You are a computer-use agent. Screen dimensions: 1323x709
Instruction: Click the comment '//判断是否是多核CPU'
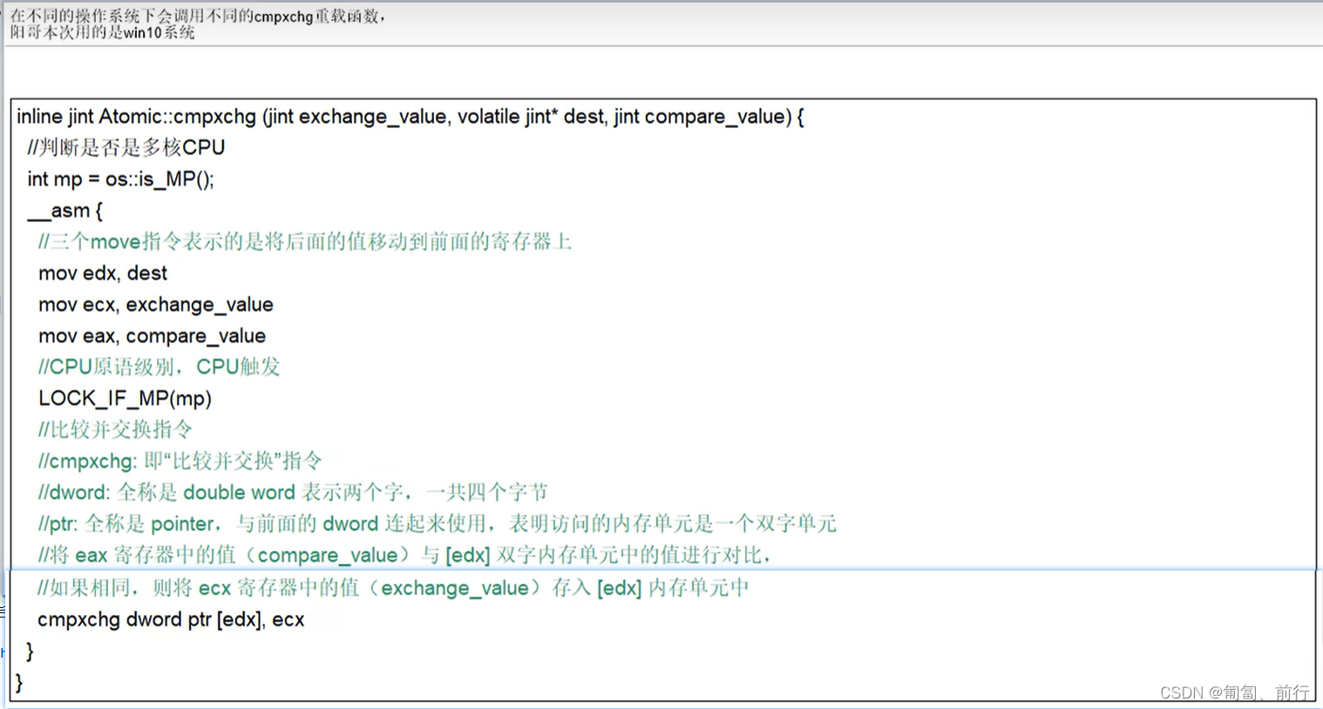pos(126,147)
